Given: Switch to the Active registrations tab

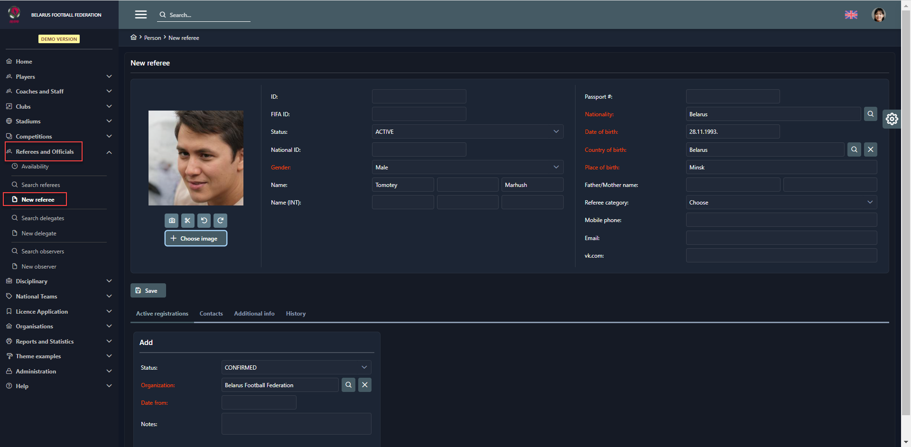Looking at the screenshot, I should [162, 314].
